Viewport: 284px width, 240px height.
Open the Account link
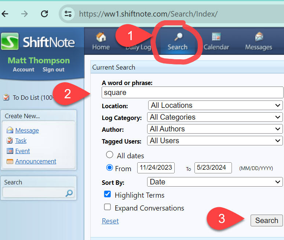[23, 70]
